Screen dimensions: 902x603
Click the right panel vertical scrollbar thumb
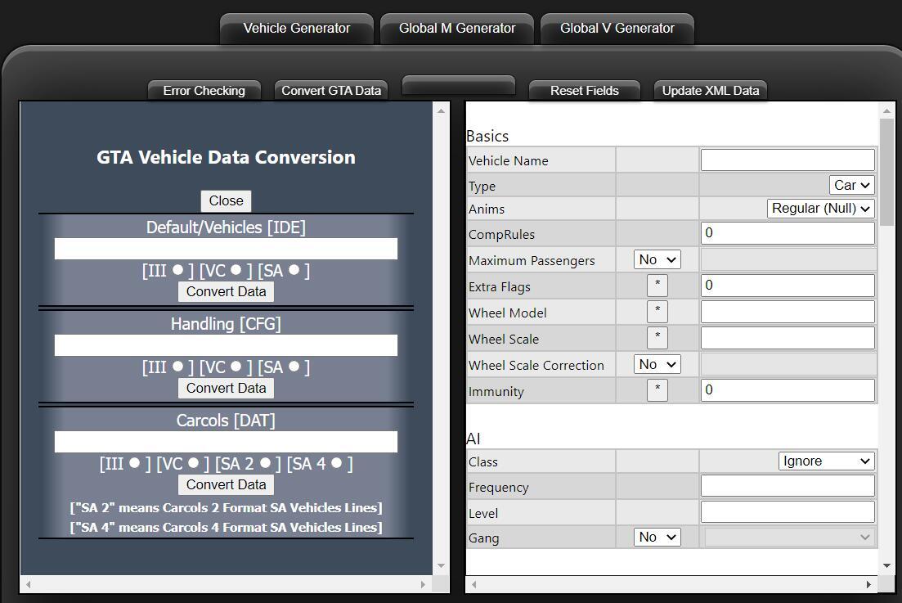(x=886, y=173)
